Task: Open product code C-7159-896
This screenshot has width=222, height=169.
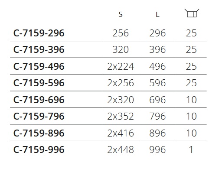Action: point(39,133)
